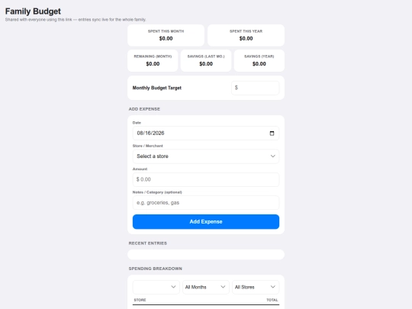Image resolution: width=412 pixels, height=309 pixels.
Task: Focus the Monthly Budget Target input
Action: 255,88
